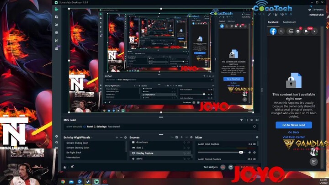The image size is (329, 185).
Task: Lock the Display Capture source
Action: coord(185,153)
